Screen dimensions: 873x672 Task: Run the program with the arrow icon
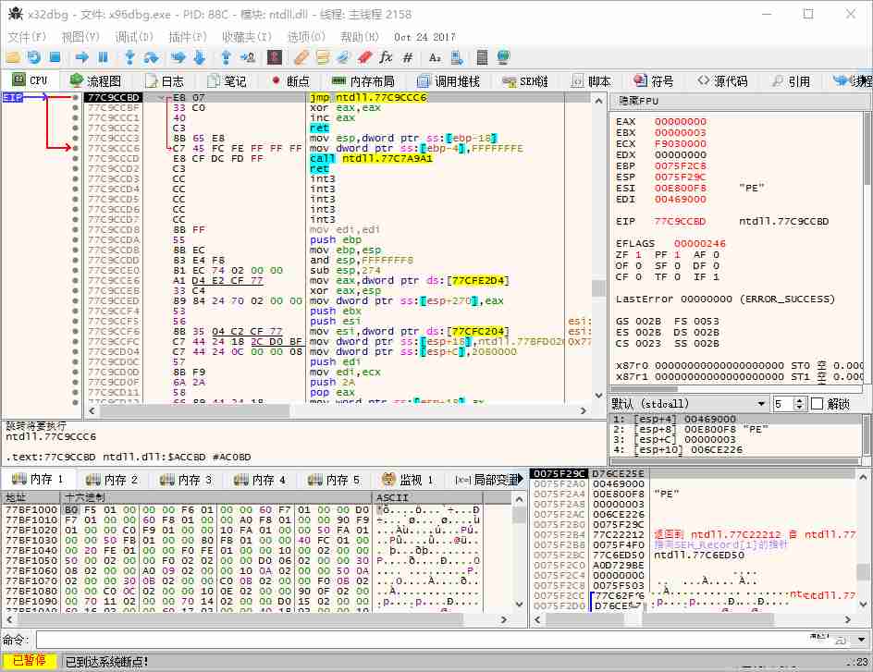[x=81, y=57]
